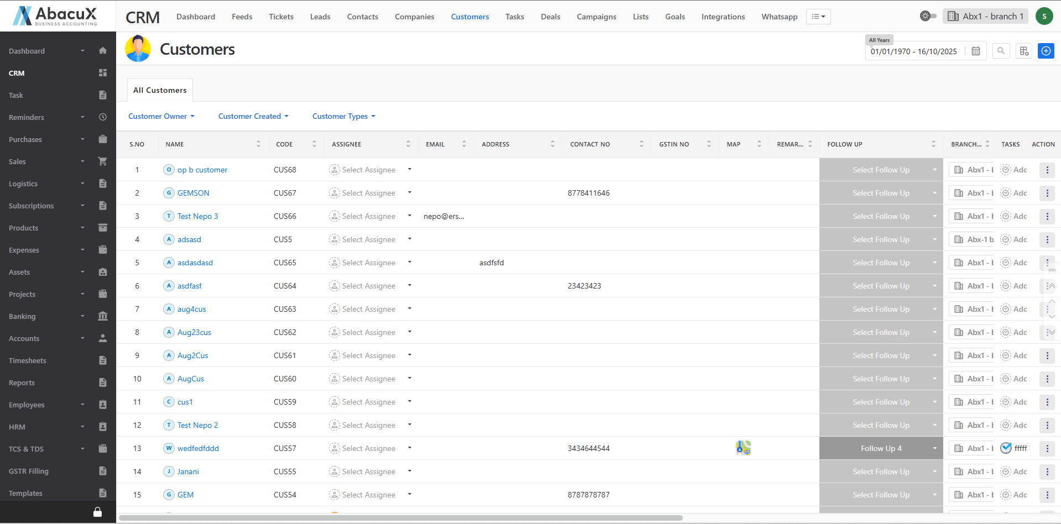Open the Follow Up 4 dropdown

(881, 448)
